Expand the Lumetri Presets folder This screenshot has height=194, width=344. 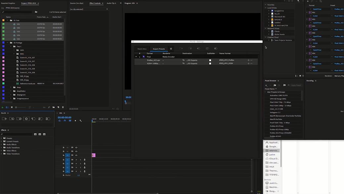tap(2, 141)
